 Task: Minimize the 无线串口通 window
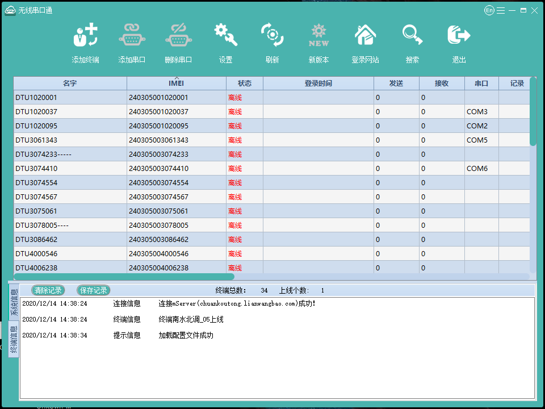[512, 10]
